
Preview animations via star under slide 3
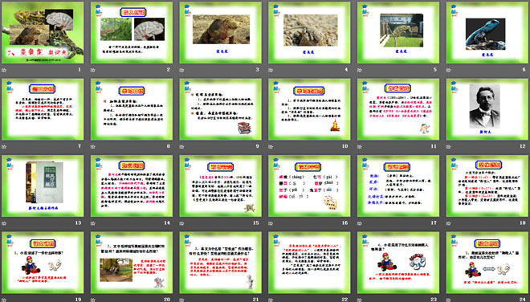click(x=181, y=70)
